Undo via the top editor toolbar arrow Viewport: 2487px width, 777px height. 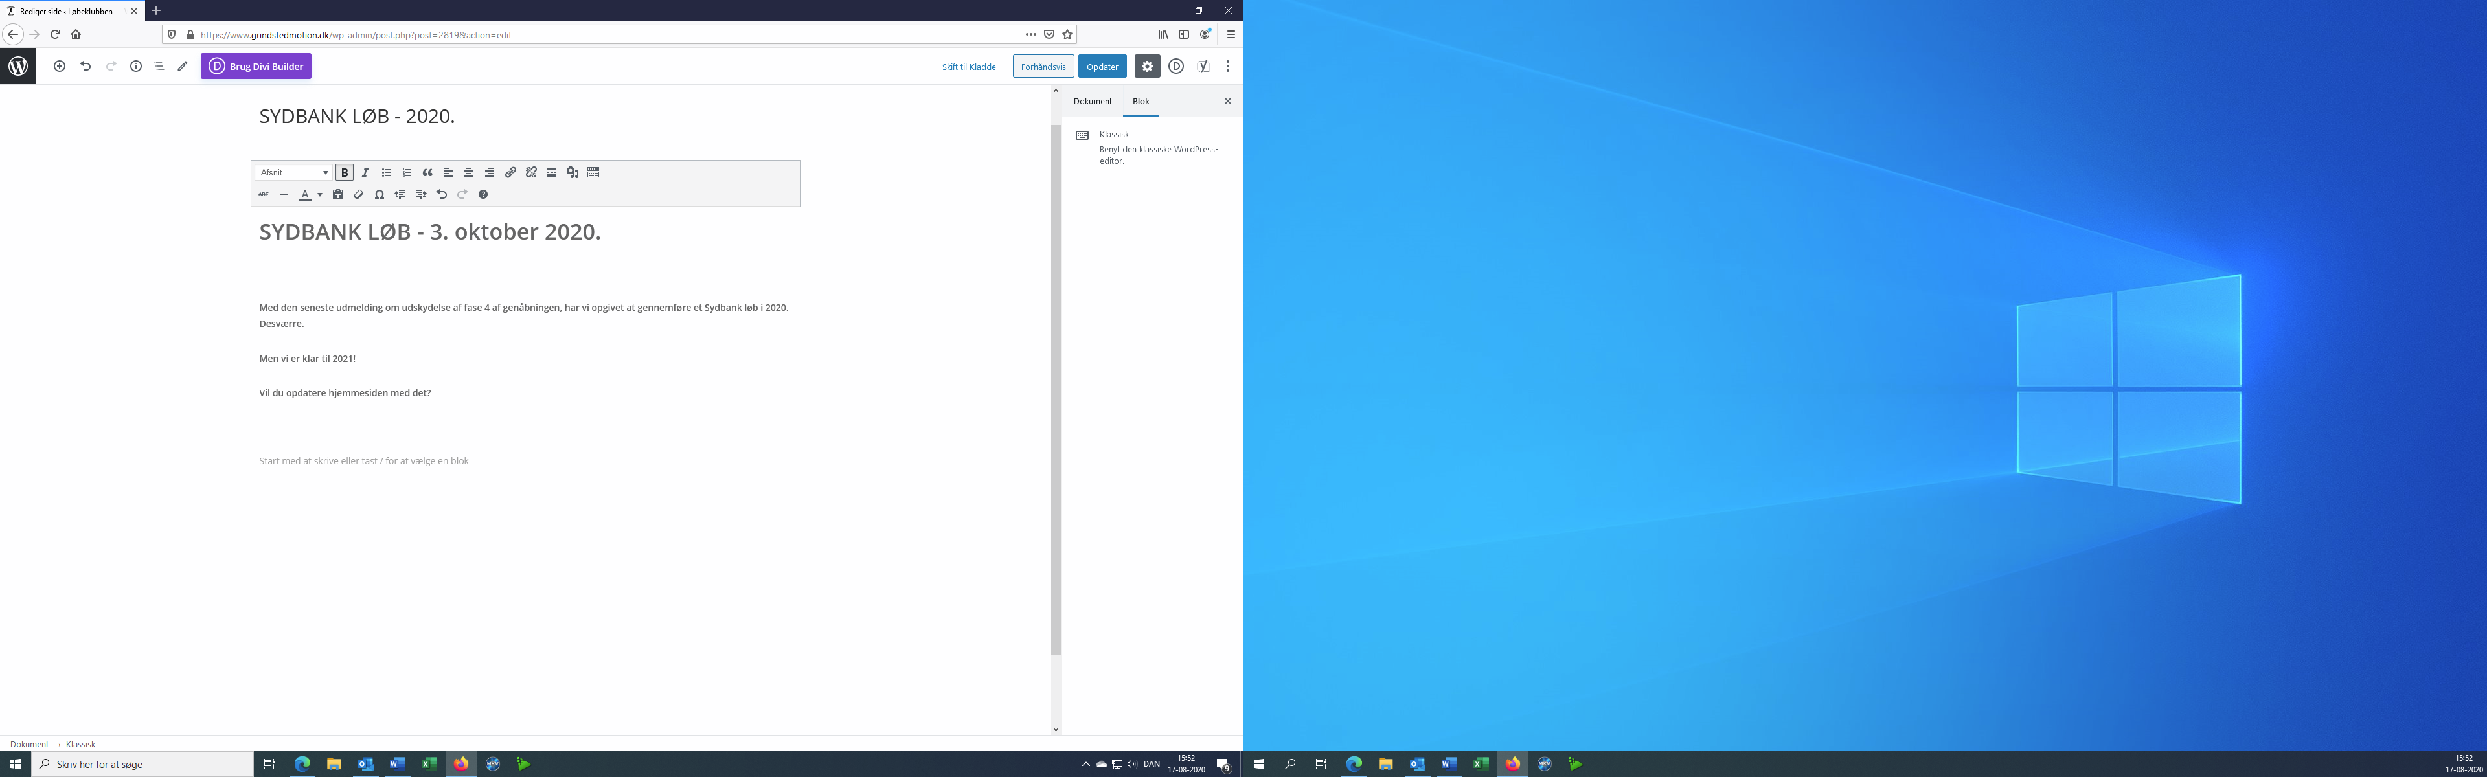[85, 67]
